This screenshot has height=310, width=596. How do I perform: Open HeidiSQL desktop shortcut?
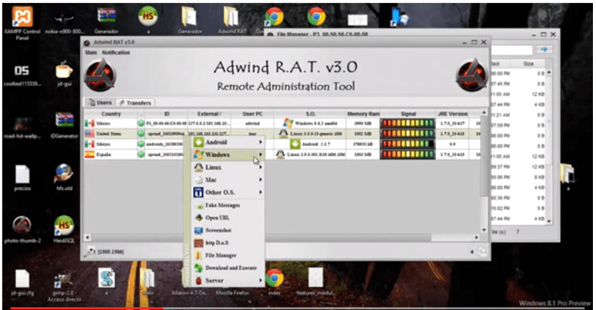[64, 228]
